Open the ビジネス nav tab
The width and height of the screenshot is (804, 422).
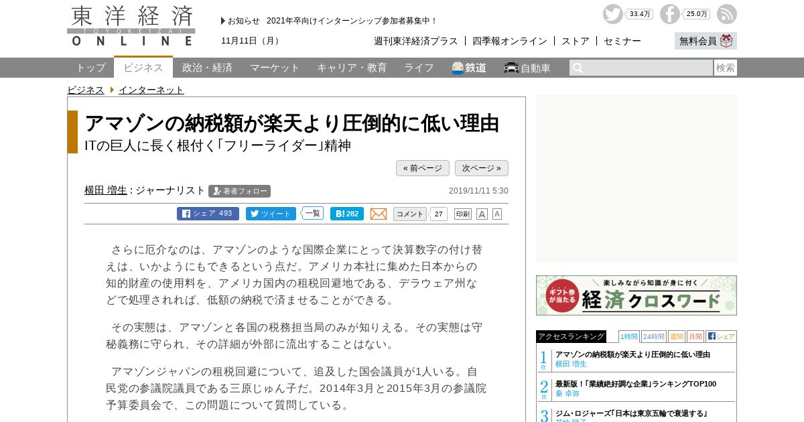(x=143, y=67)
